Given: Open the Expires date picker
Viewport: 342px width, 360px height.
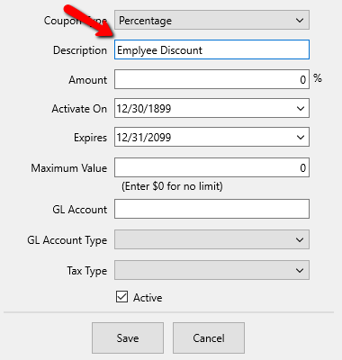Looking at the screenshot, I should pyautogui.click(x=211, y=137).
